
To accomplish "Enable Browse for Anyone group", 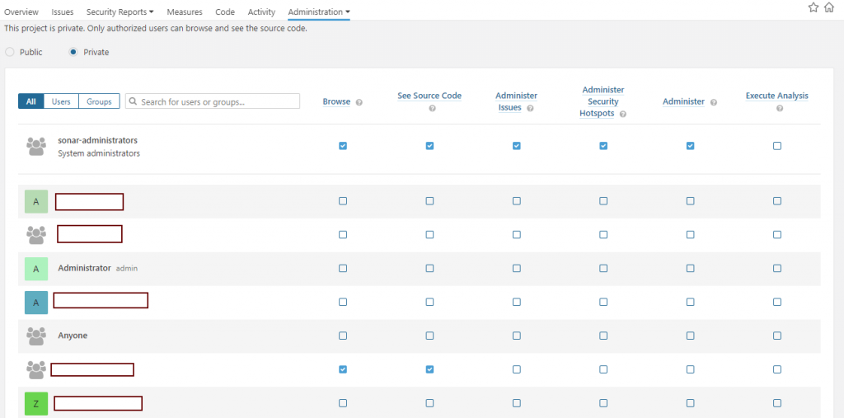I will coord(343,336).
